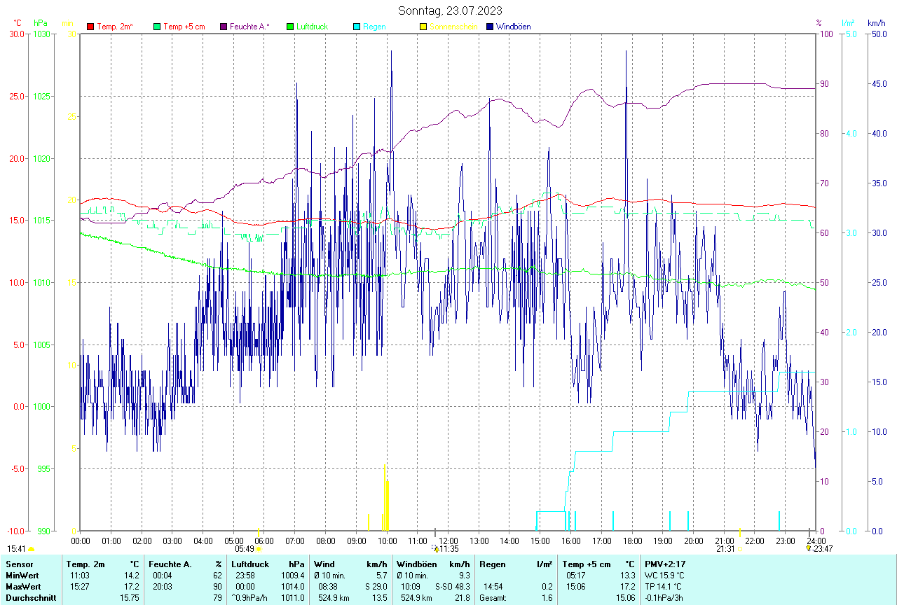Click the WC 15.9 °C value

(664, 575)
